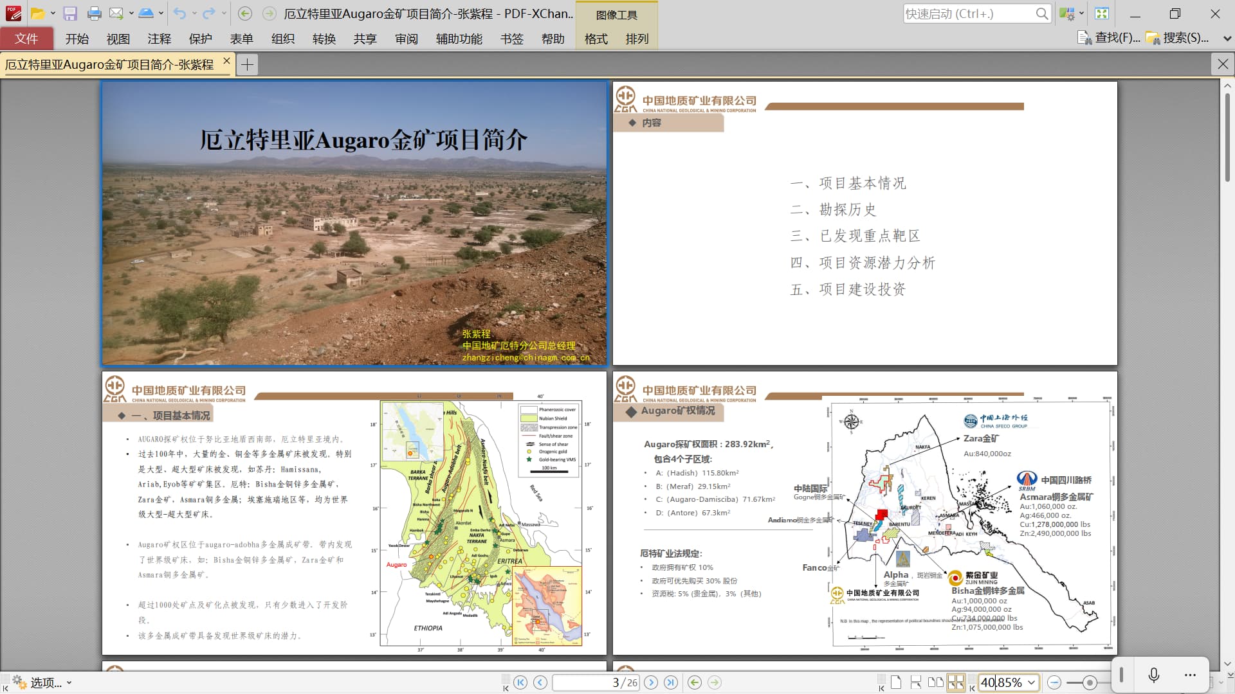Go to the last page button

(x=671, y=682)
